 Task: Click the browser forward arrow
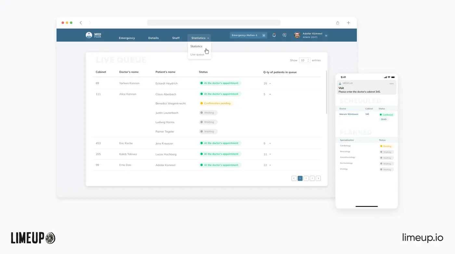tap(90, 23)
